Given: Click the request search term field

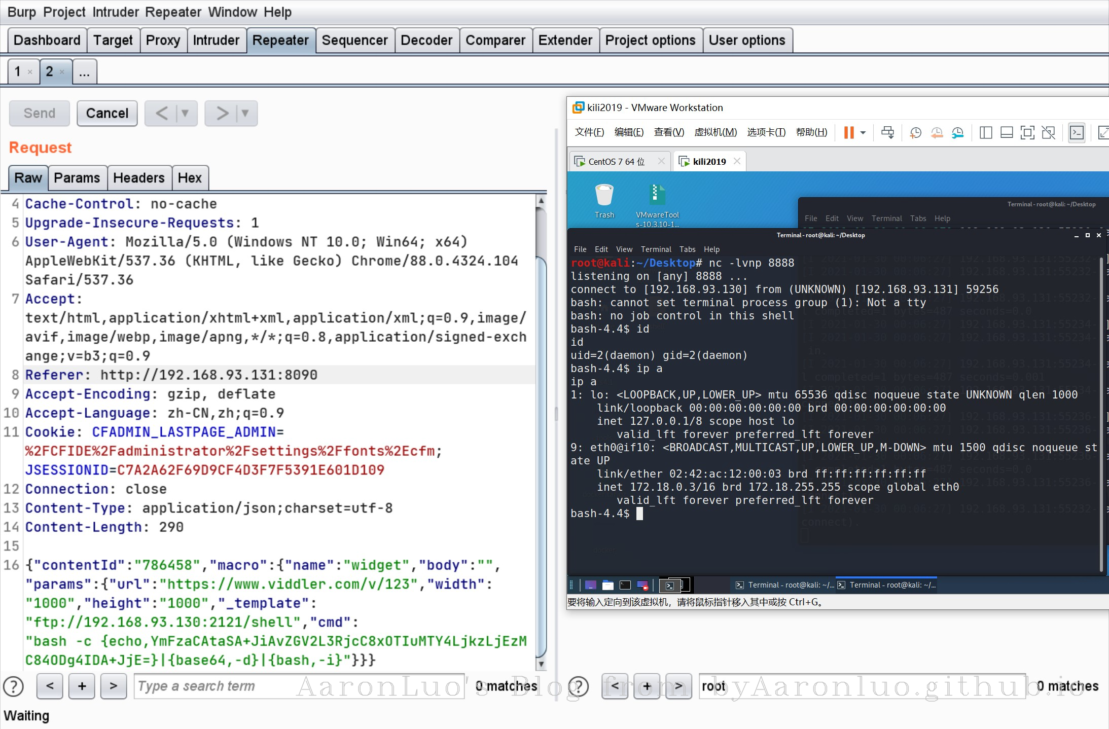Looking at the screenshot, I should click(x=299, y=686).
